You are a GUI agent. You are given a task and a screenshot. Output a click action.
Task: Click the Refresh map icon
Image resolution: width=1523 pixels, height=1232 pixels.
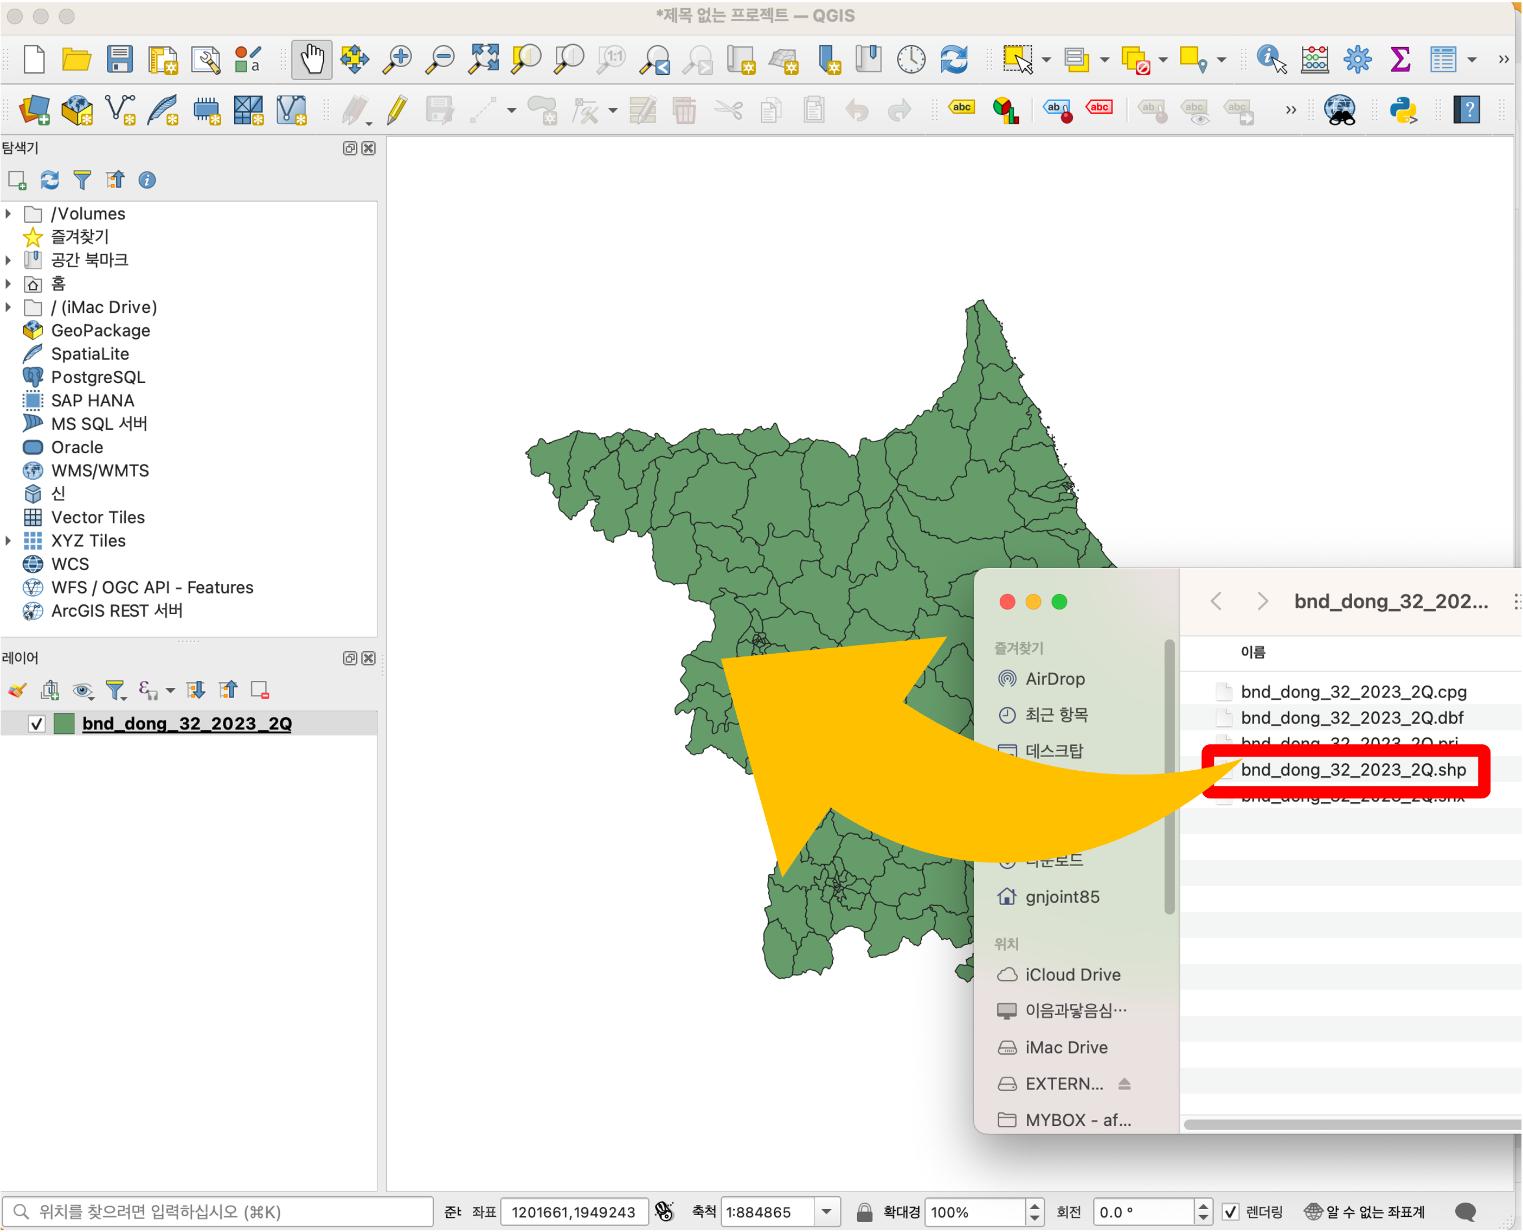[x=954, y=60]
